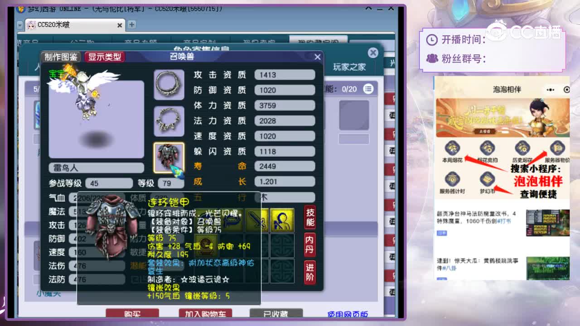Screen dimensions: 580x326
Task: Click the 躲闪资质 value 1118
Action: [285, 151]
